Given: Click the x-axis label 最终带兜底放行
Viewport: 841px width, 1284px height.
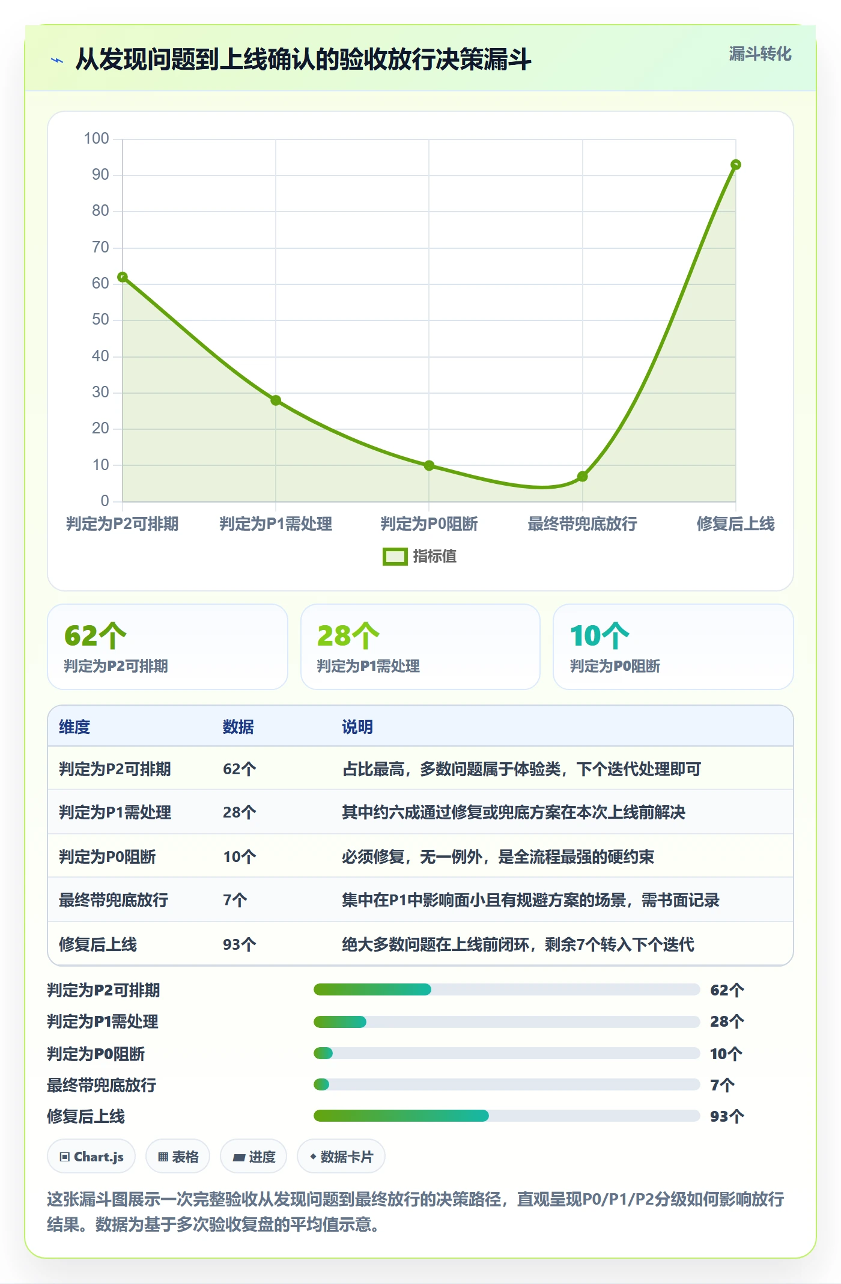Looking at the screenshot, I should click(x=582, y=524).
